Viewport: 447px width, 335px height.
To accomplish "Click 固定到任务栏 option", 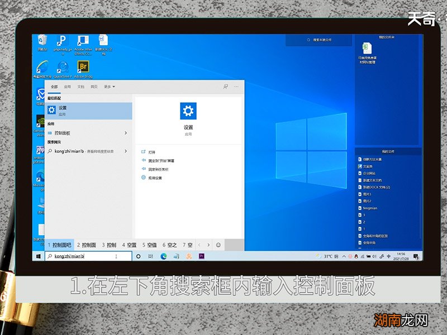I will point(158,169).
